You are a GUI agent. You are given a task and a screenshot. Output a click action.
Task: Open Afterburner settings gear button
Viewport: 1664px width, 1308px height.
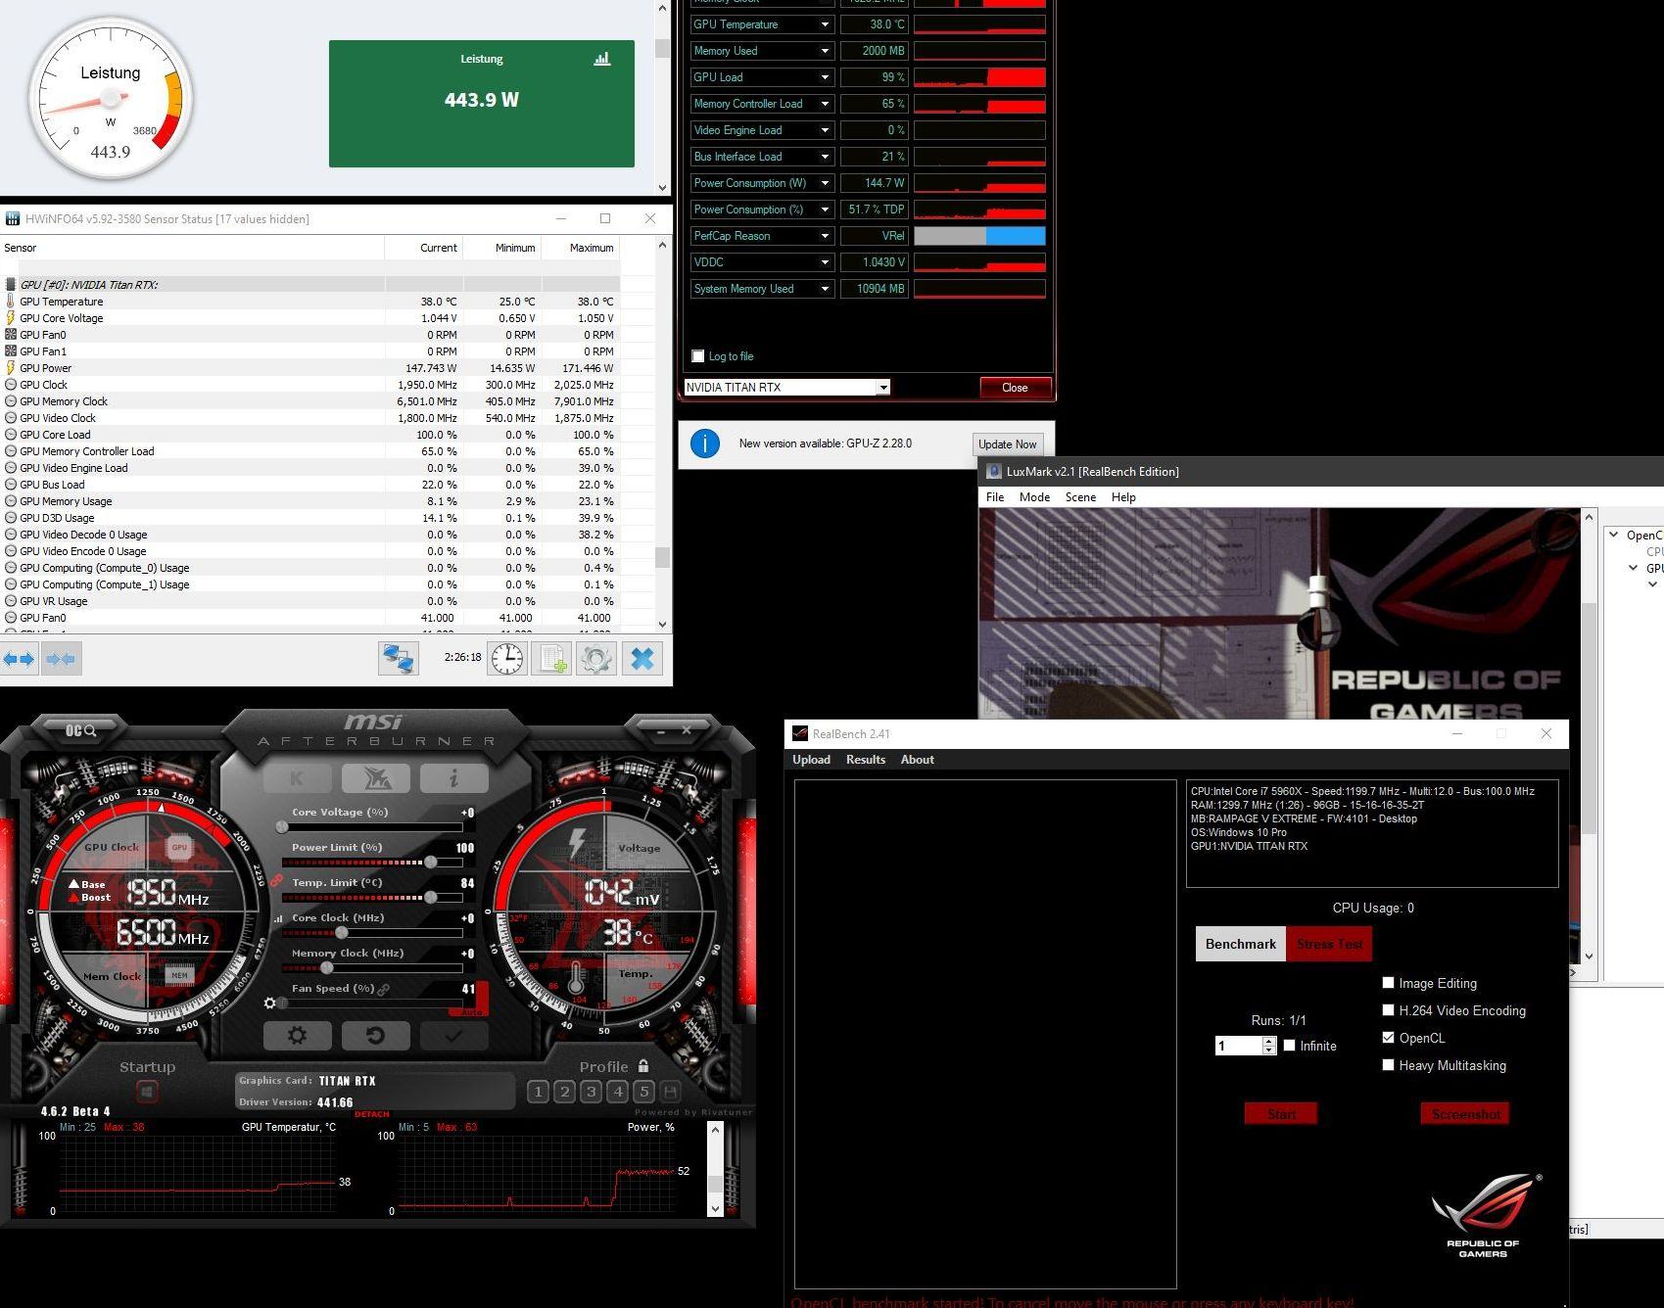pos(297,1035)
